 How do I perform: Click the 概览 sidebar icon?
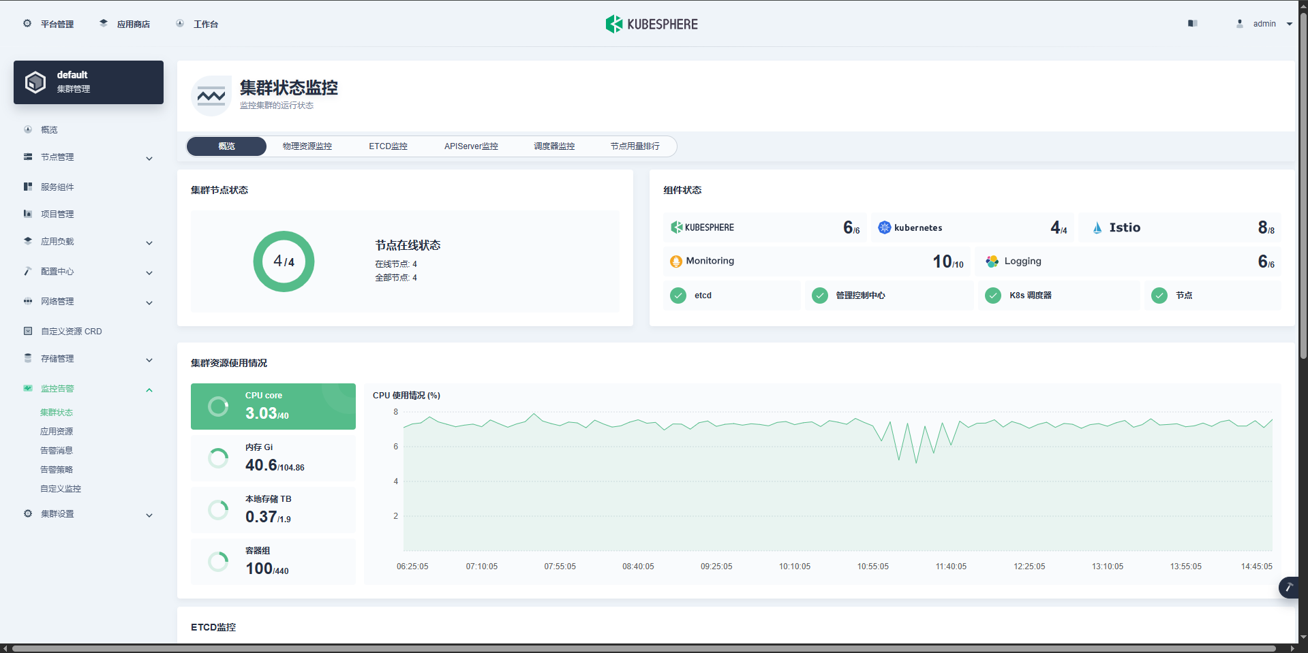coord(28,129)
